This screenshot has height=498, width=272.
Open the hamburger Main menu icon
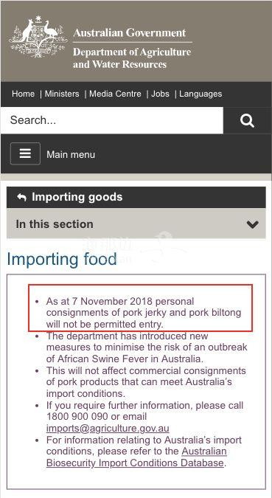coord(25,153)
